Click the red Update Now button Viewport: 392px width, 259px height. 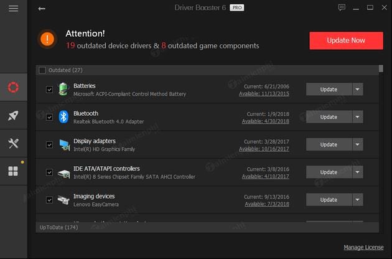click(x=346, y=40)
